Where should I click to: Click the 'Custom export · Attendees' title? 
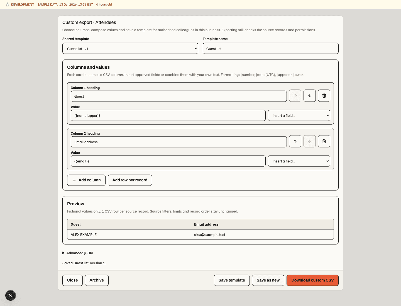[x=89, y=23]
